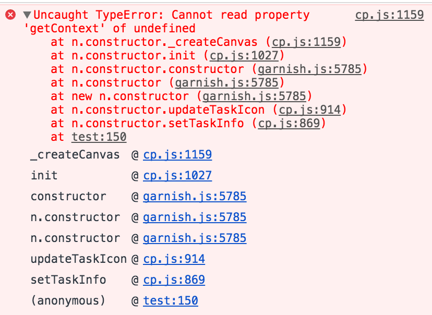The width and height of the screenshot is (432, 315).
Task: Open garnish.js:5785 beside constructor in lower list
Action: 195,197
